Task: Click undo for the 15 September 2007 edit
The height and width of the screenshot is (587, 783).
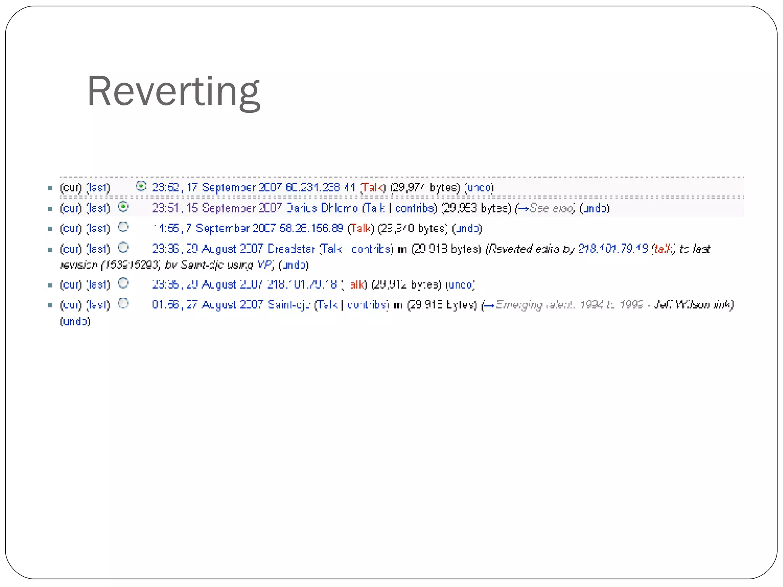Action: [x=595, y=208]
